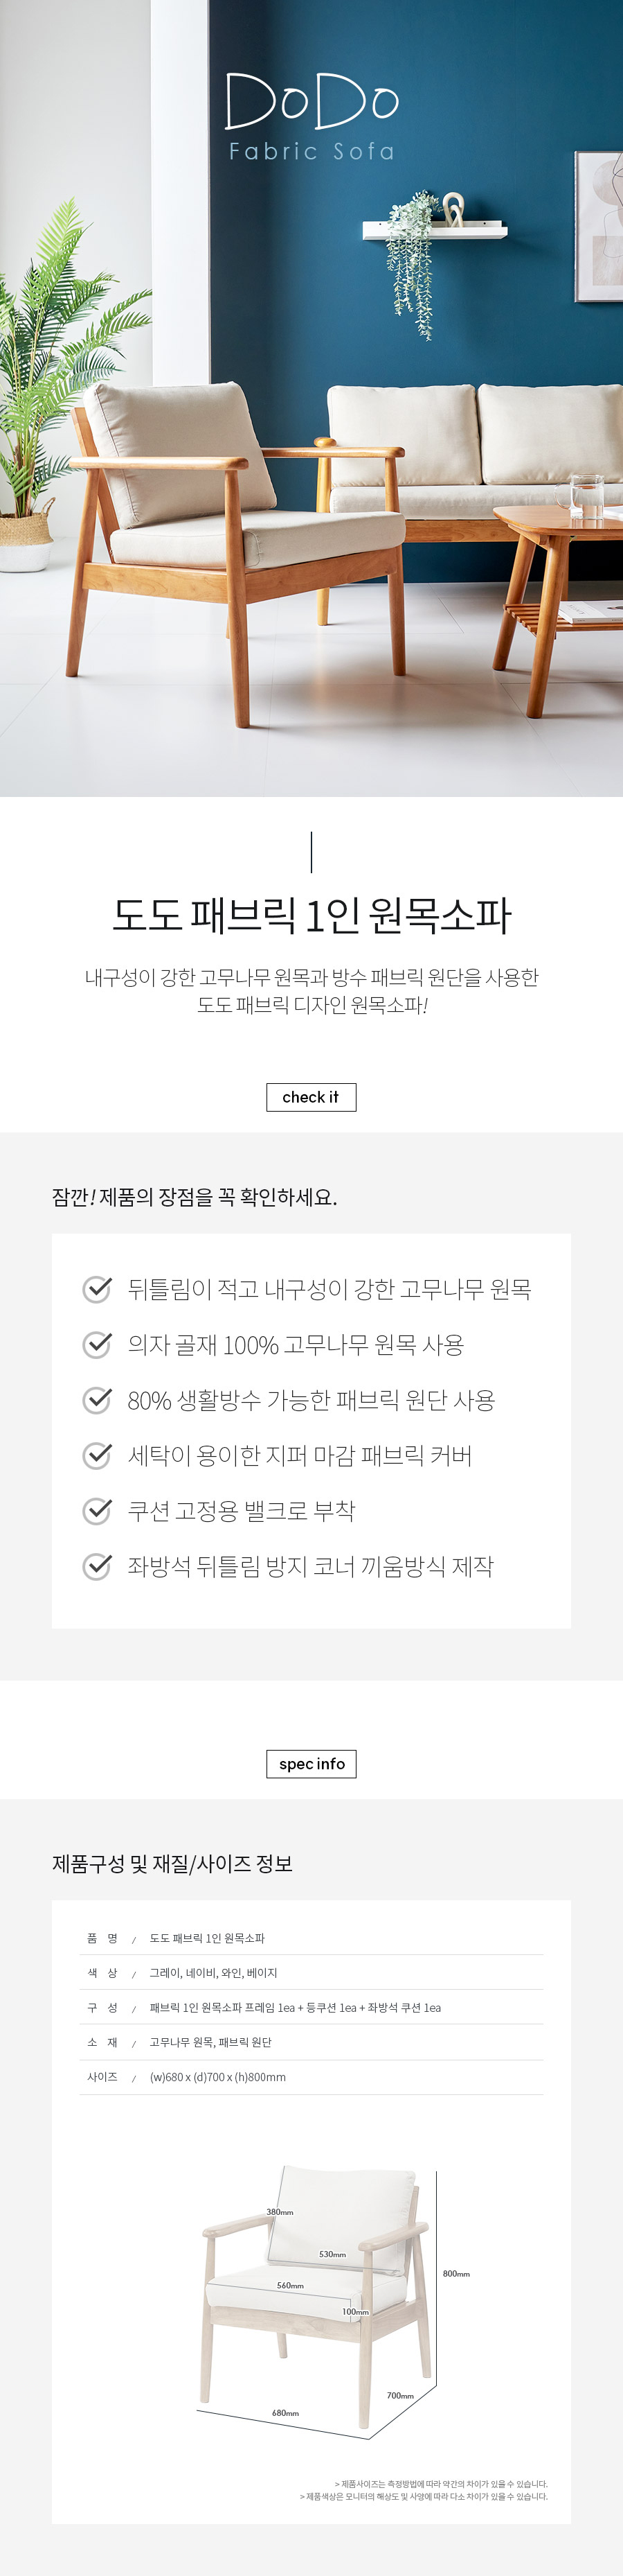Click the 680mm width label on the diagram

(x=285, y=2413)
